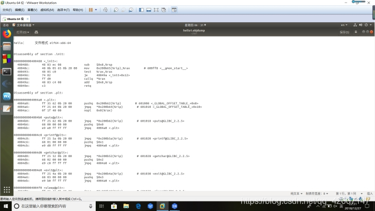Show applications grid in Ubuntu dock
This screenshot has height=211, width=375.
coord(7,190)
